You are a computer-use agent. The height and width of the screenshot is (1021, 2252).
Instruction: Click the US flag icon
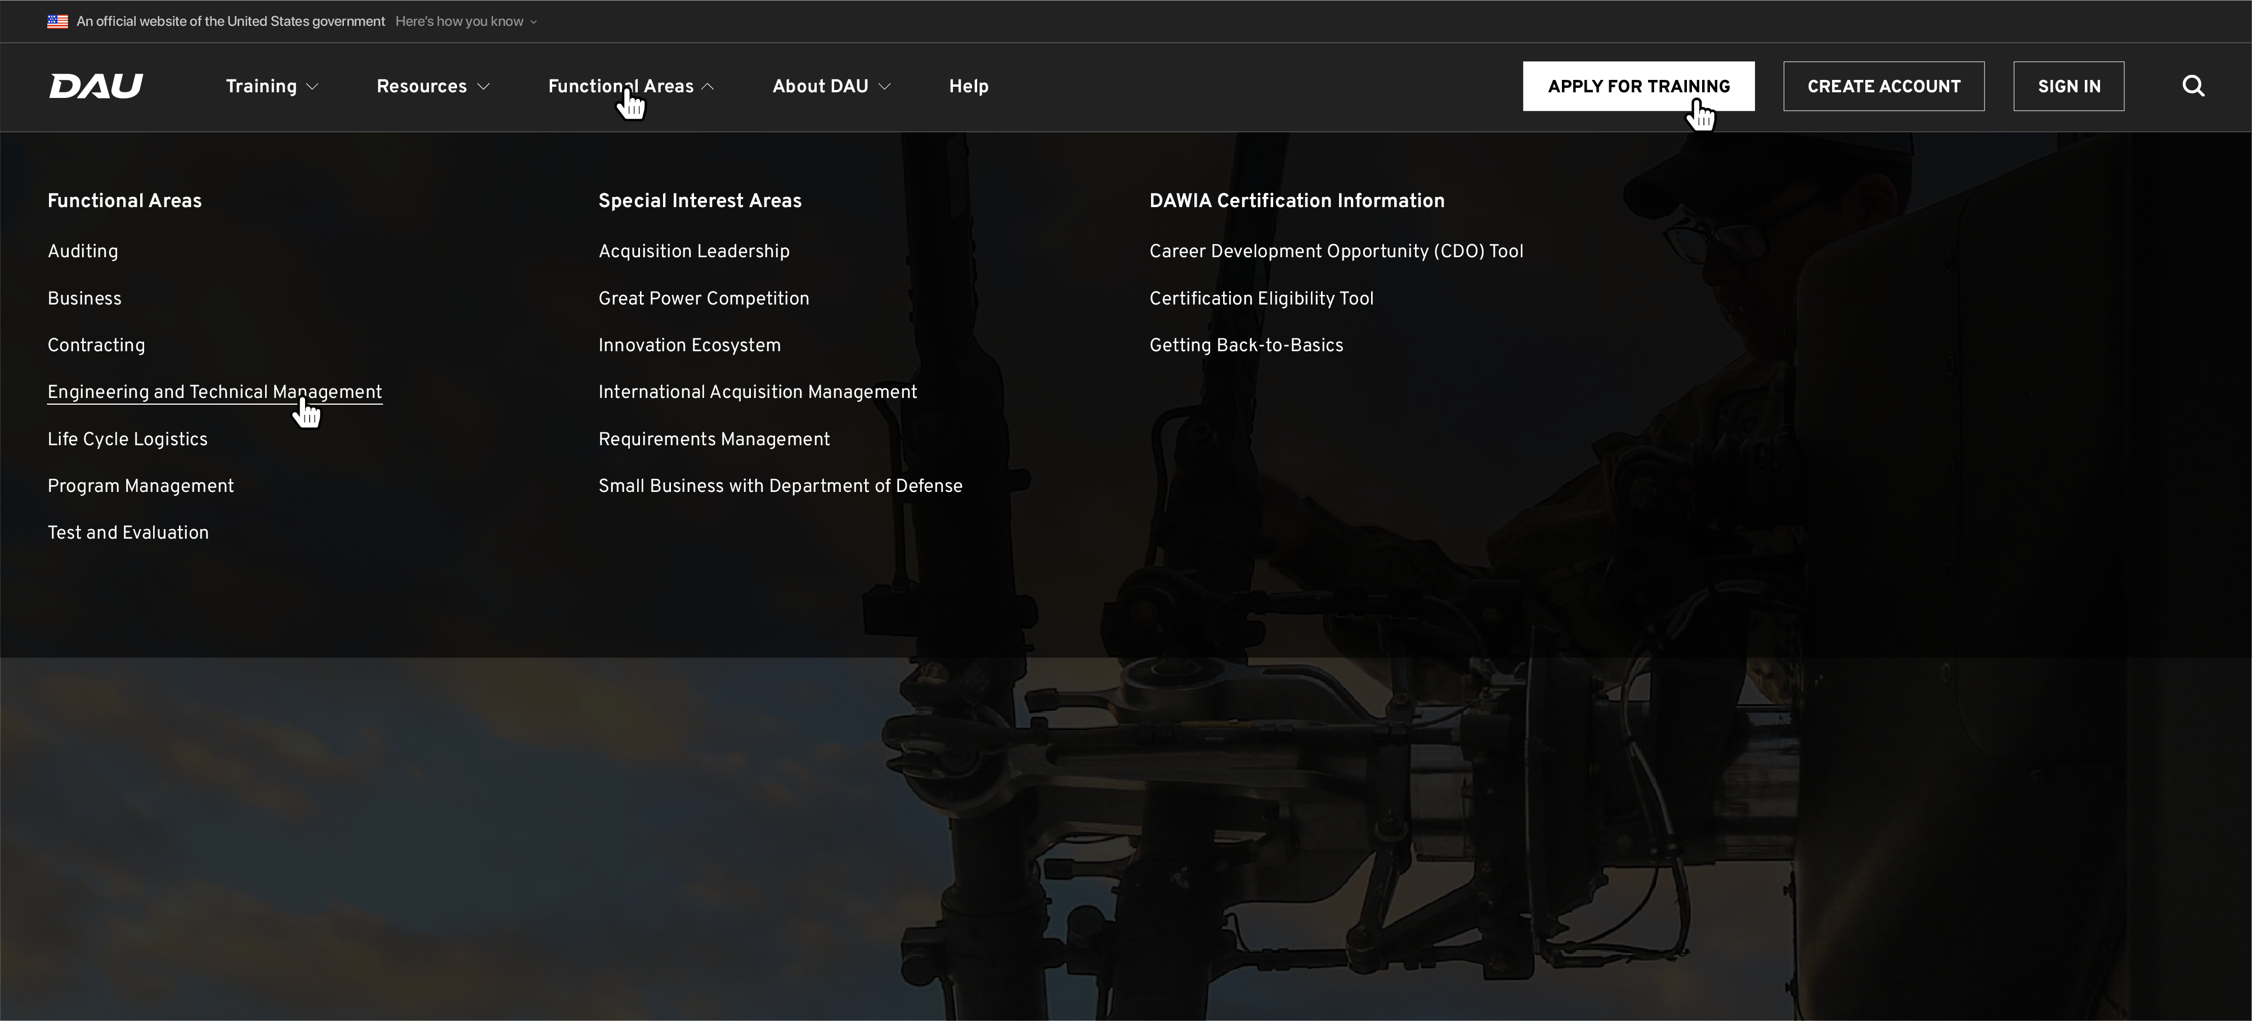pos(58,21)
